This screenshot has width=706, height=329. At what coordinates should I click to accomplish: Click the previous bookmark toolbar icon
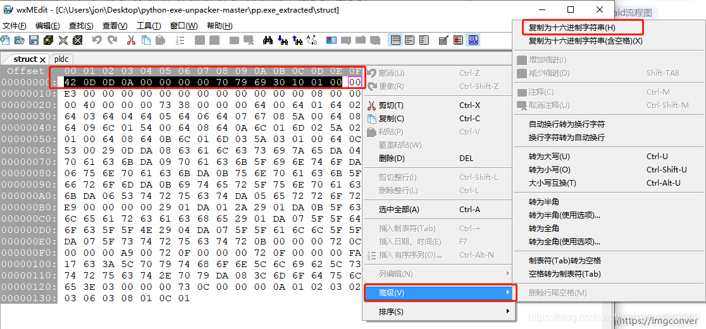click(x=360, y=40)
